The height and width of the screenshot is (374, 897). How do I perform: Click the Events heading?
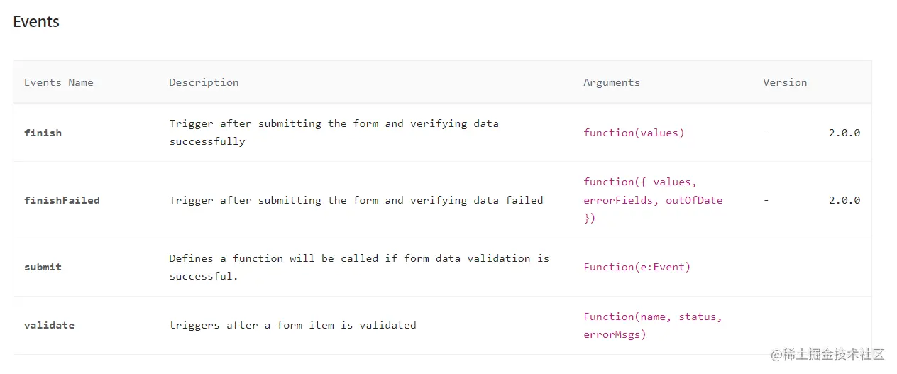(36, 22)
